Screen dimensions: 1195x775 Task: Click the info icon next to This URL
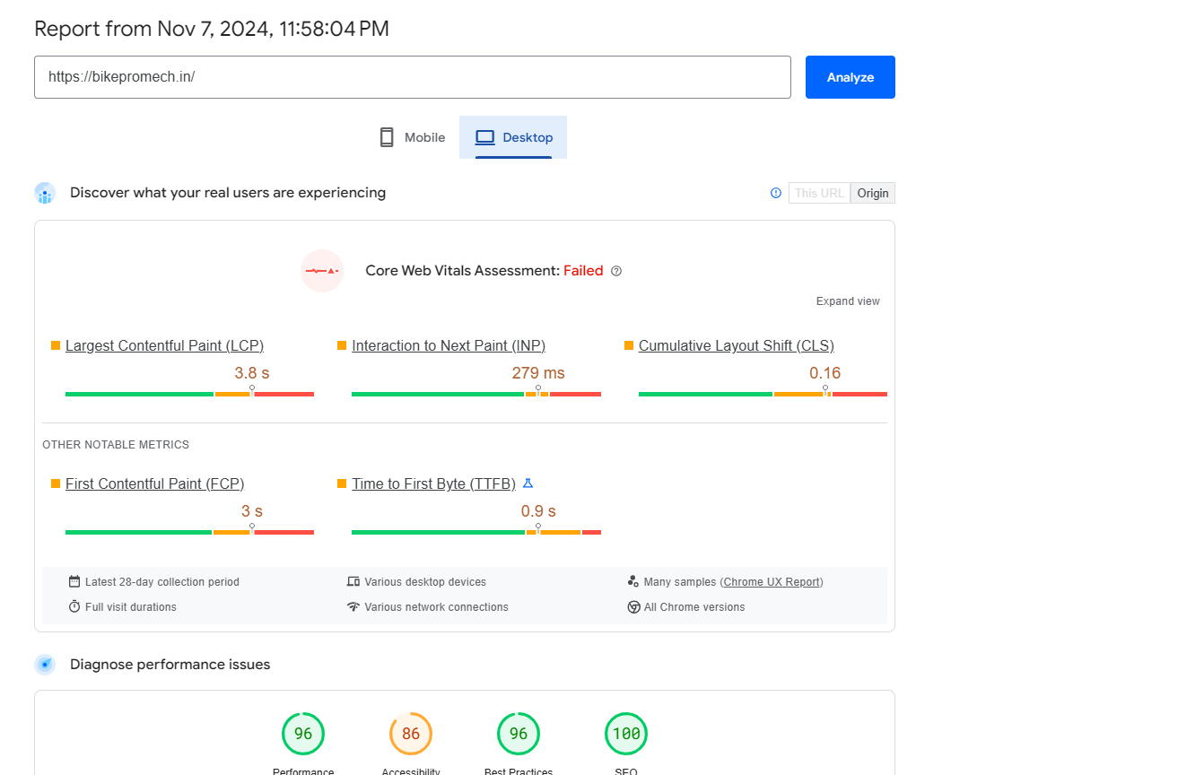click(x=776, y=193)
